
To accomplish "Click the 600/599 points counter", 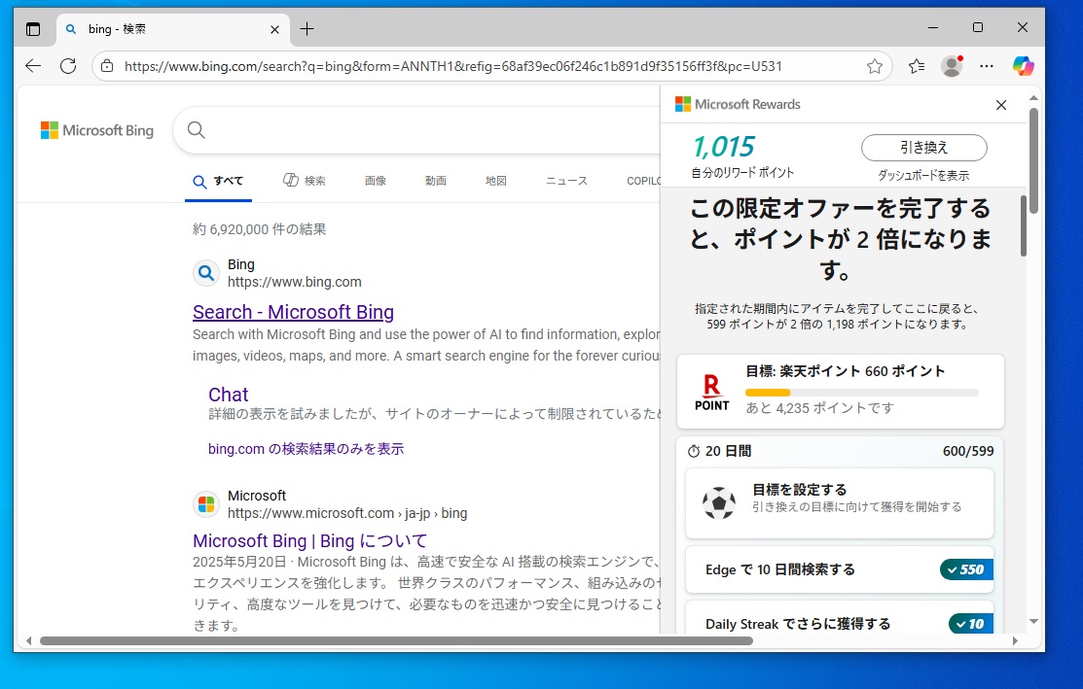I will pos(967,451).
